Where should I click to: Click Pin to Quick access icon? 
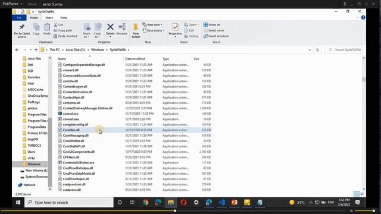pos(22,27)
